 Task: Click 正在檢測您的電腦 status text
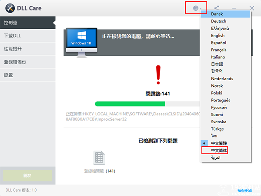point(138,36)
